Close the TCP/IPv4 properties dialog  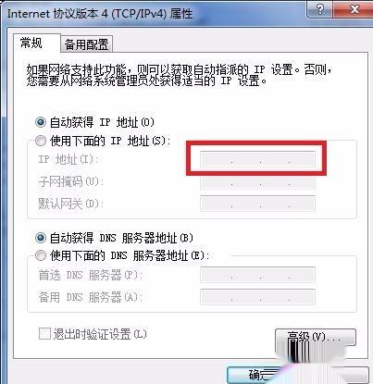[354, 9]
